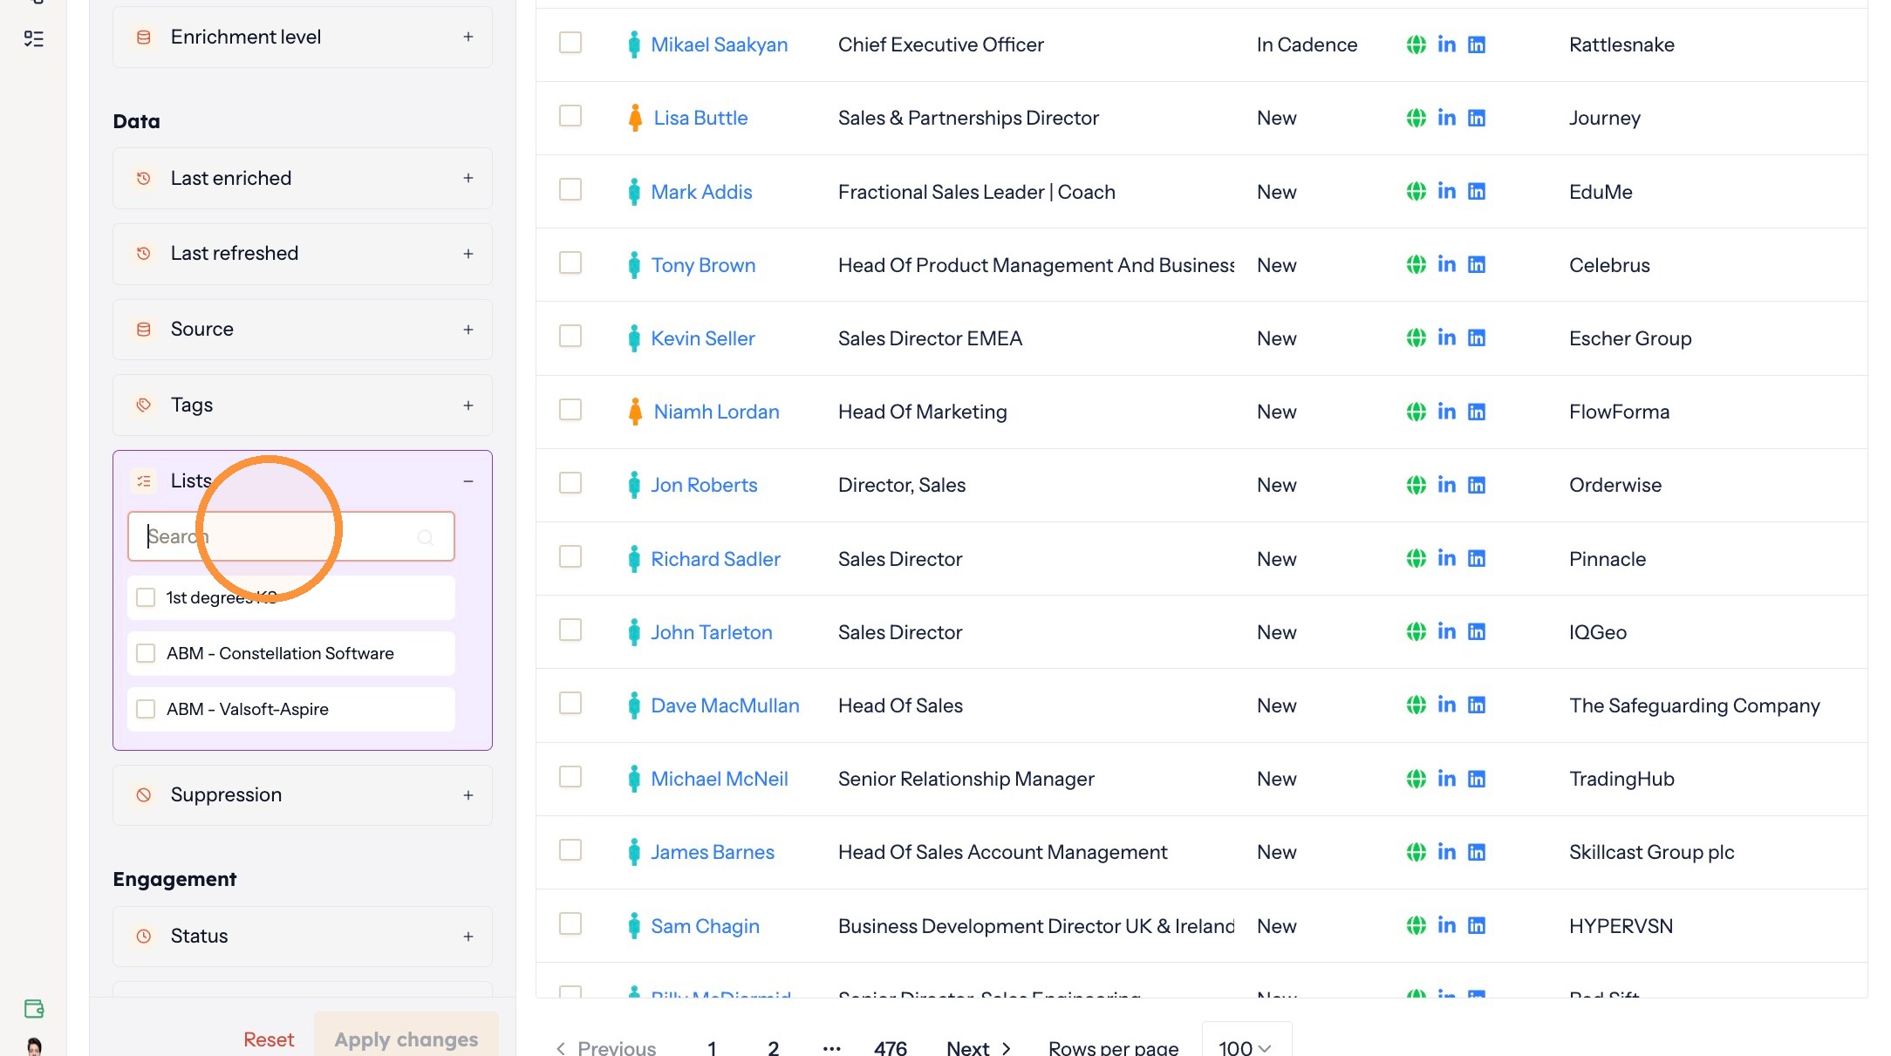The image size is (1891, 1056).
Task: Click the LinkedIn 'in' icon for Sam Chagin
Action: pyautogui.click(x=1446, y=925)
